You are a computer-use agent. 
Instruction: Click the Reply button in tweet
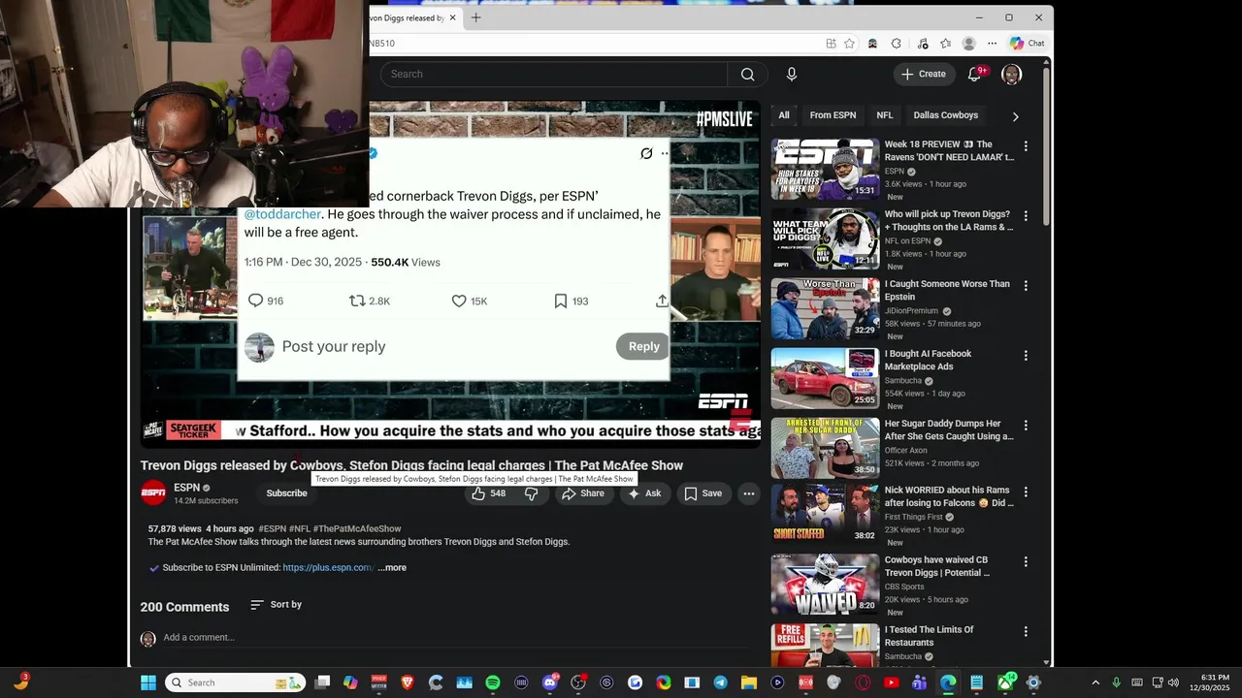(x=643, y=347)
